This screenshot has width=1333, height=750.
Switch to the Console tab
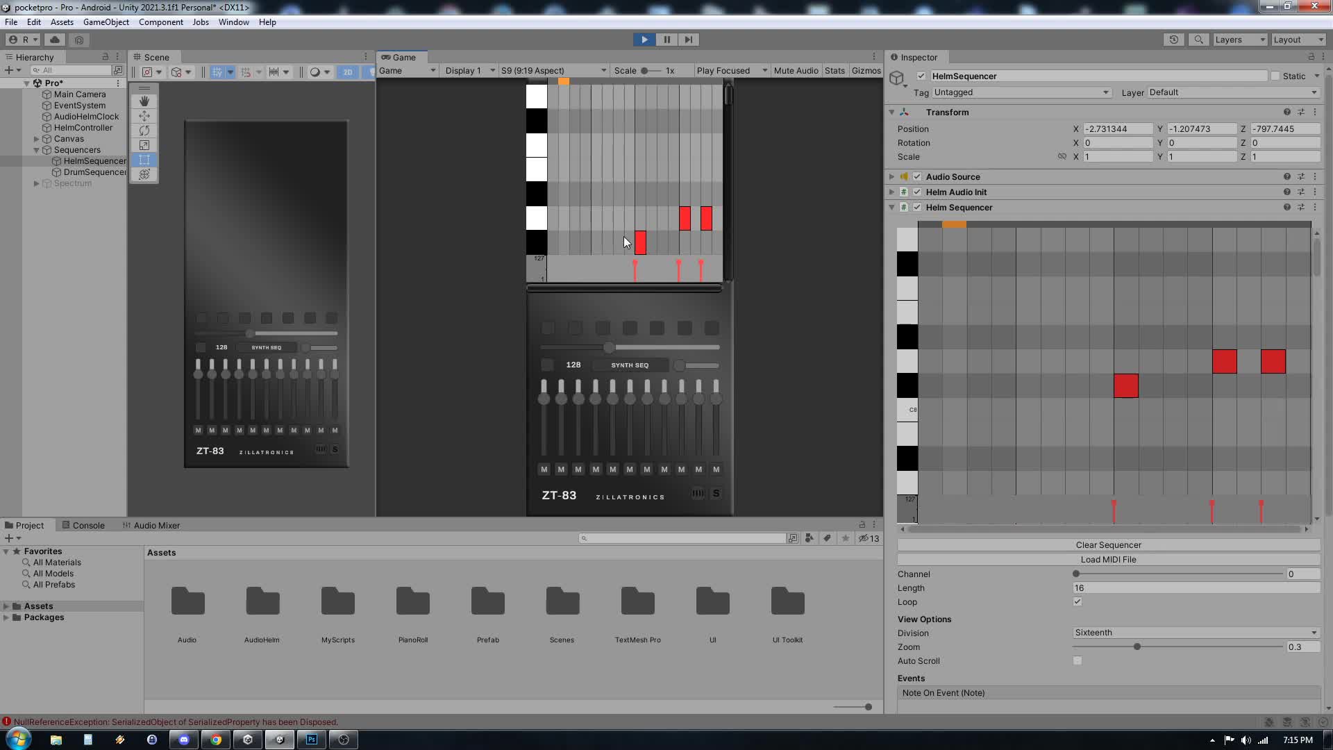click(89, 525)
